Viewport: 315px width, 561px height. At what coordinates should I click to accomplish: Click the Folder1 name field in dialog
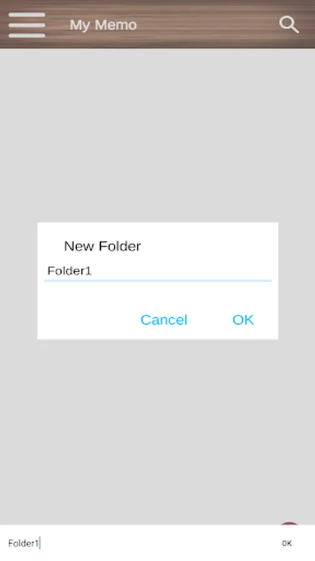point(158,271)
